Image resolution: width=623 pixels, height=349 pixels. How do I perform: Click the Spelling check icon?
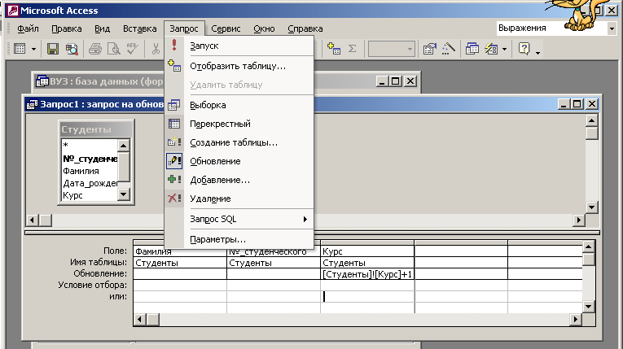(132, 49)
